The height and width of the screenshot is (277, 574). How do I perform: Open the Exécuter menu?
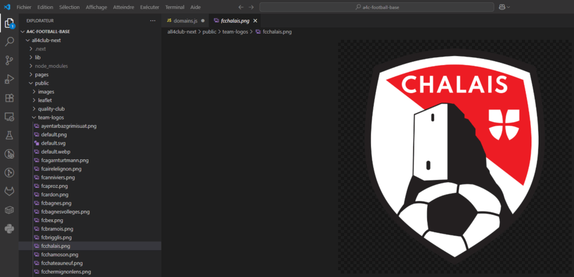[x=149, y=7]
